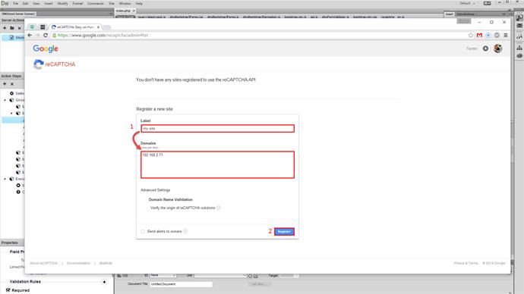Click the reCAPTCHA logo
524x294 pixels.
[x=54, y=64]
